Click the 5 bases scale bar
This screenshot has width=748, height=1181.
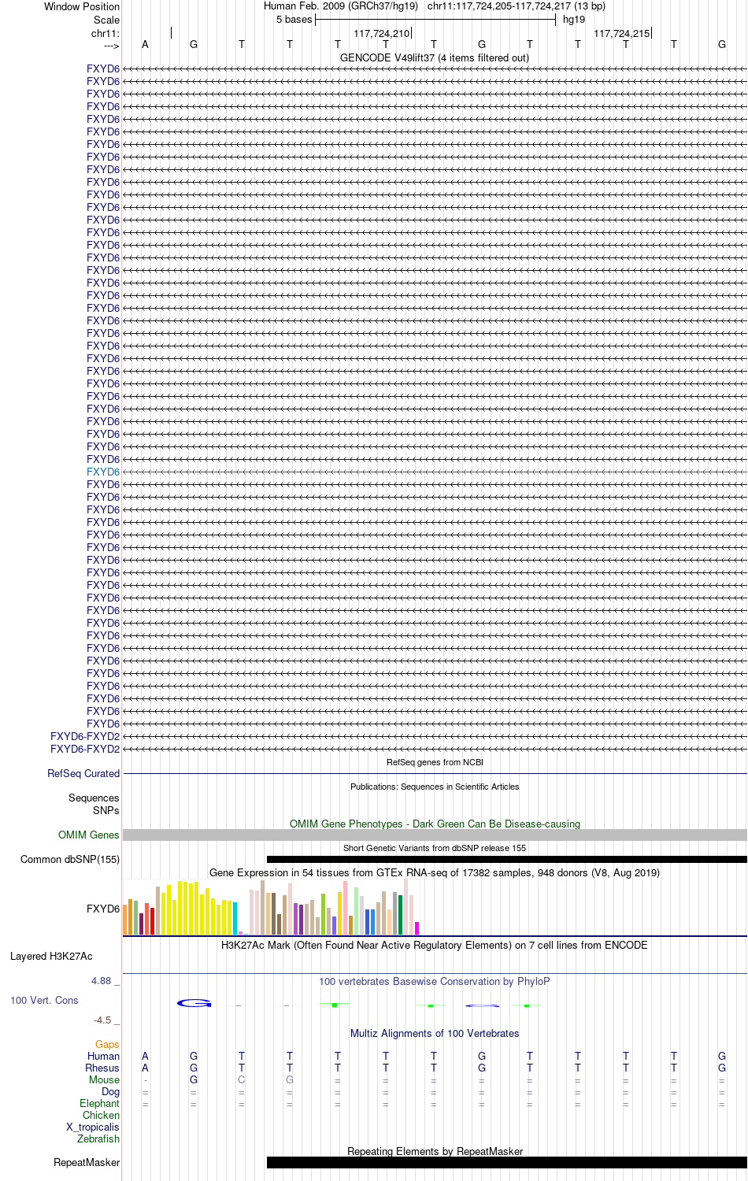[435, 20]
